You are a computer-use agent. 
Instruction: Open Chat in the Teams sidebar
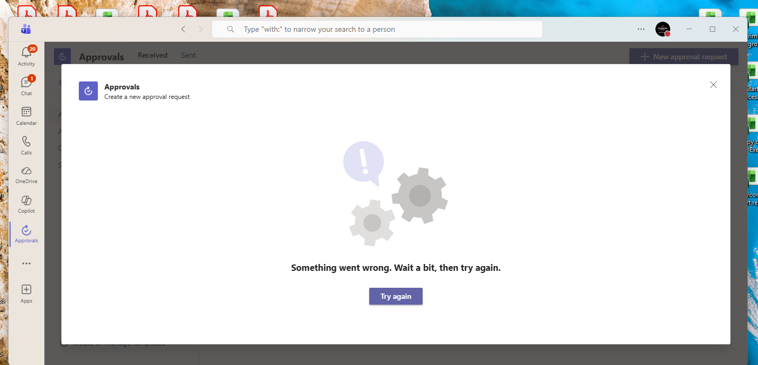[26, 86]
